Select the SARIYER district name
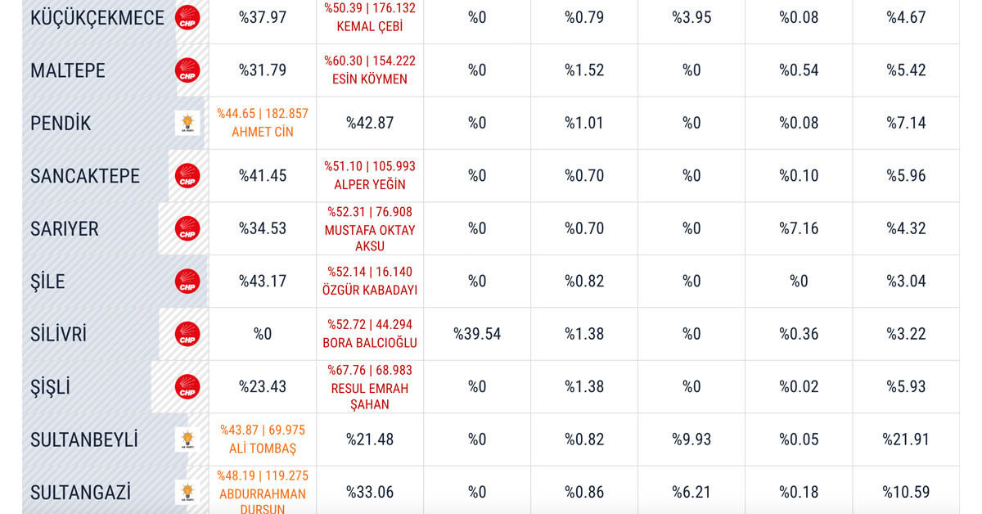 [x=64, y=228]
